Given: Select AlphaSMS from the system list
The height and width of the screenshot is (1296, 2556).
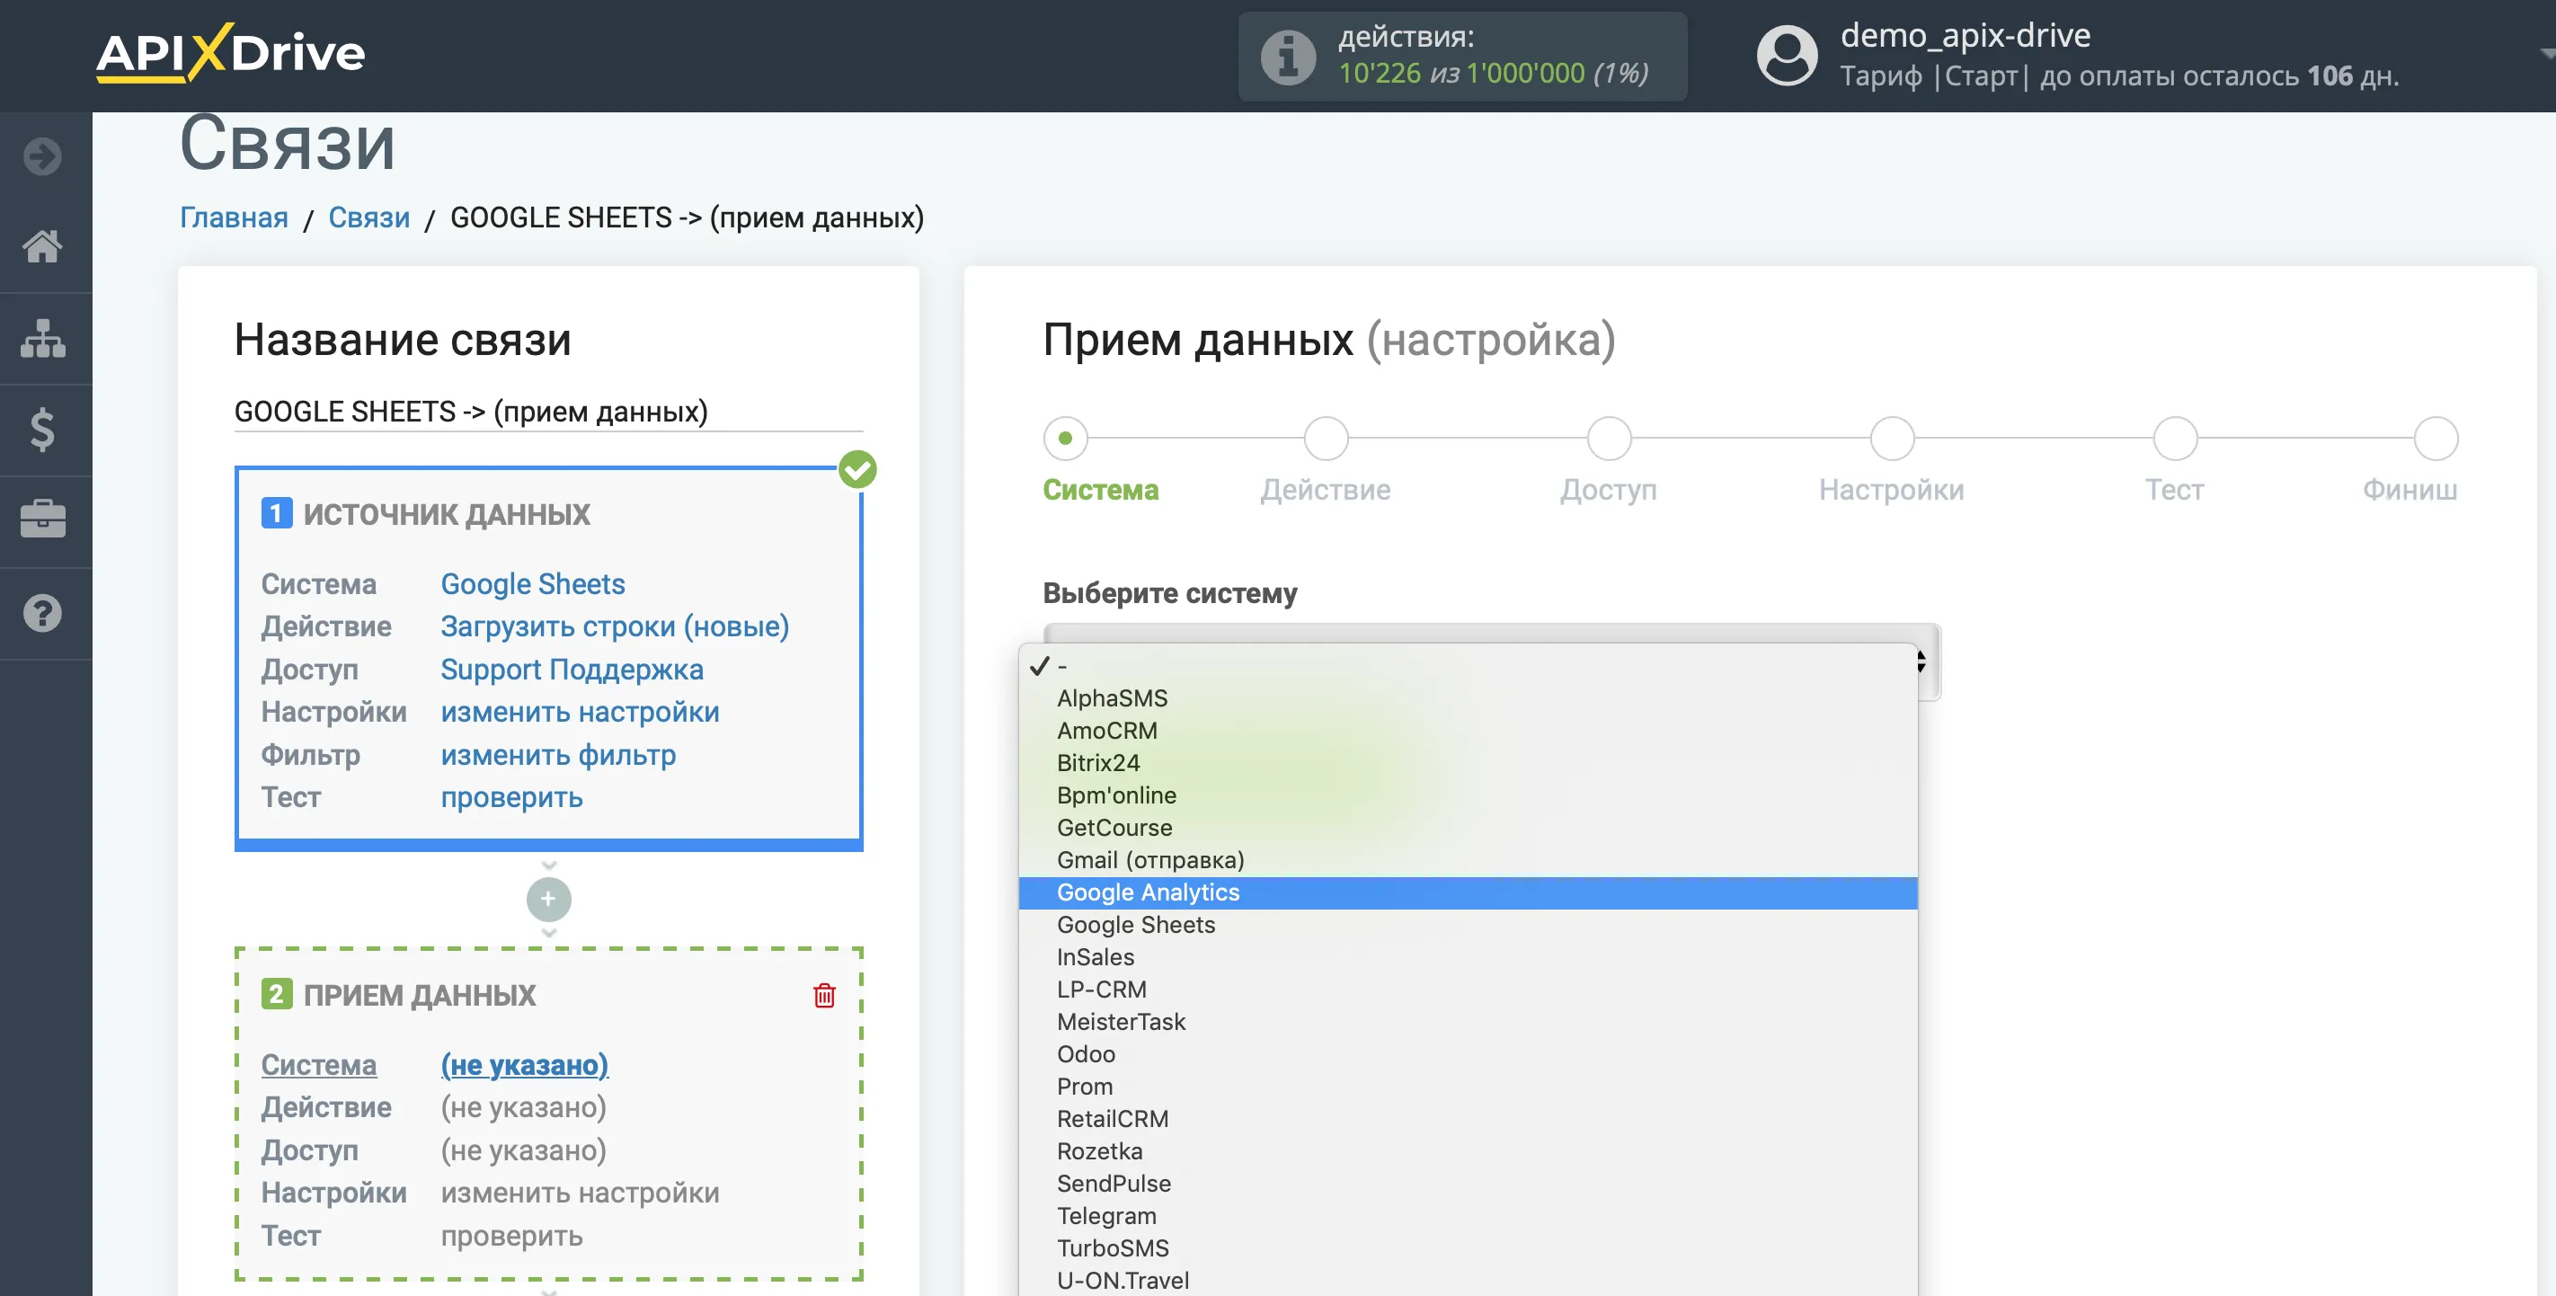Looking at the screenshot, I should coord(1468,697).
